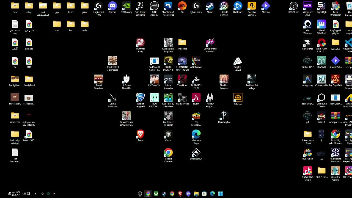
Task: Select the Phasmophobia shortcut
Action: [224, 117]
